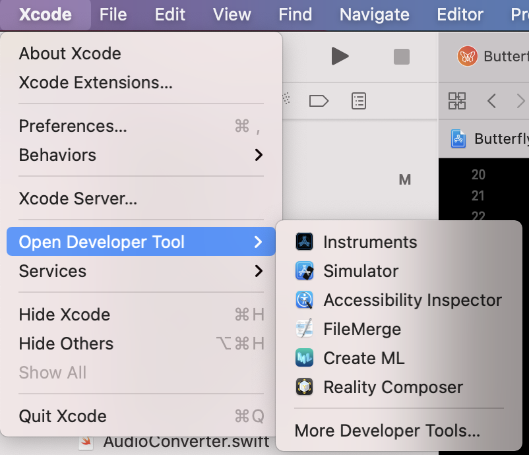The height and width of the screenshot is (455, 529).
Task: Open the Find menu
Action: coord(296,15)
